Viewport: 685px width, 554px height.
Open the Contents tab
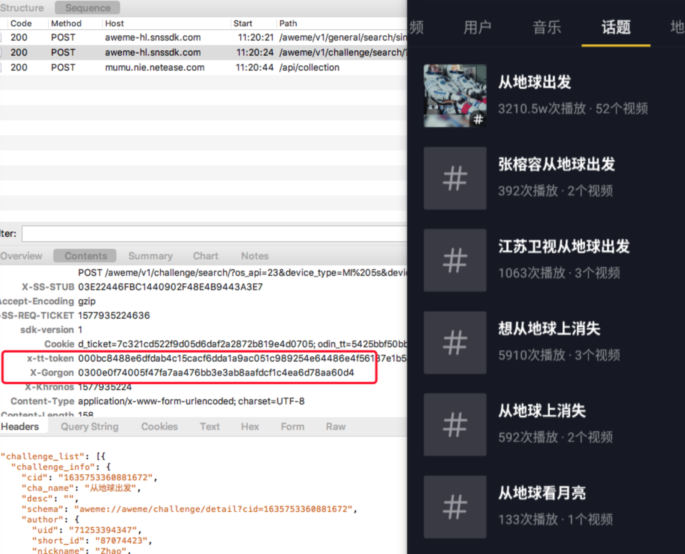pos(85,256)
